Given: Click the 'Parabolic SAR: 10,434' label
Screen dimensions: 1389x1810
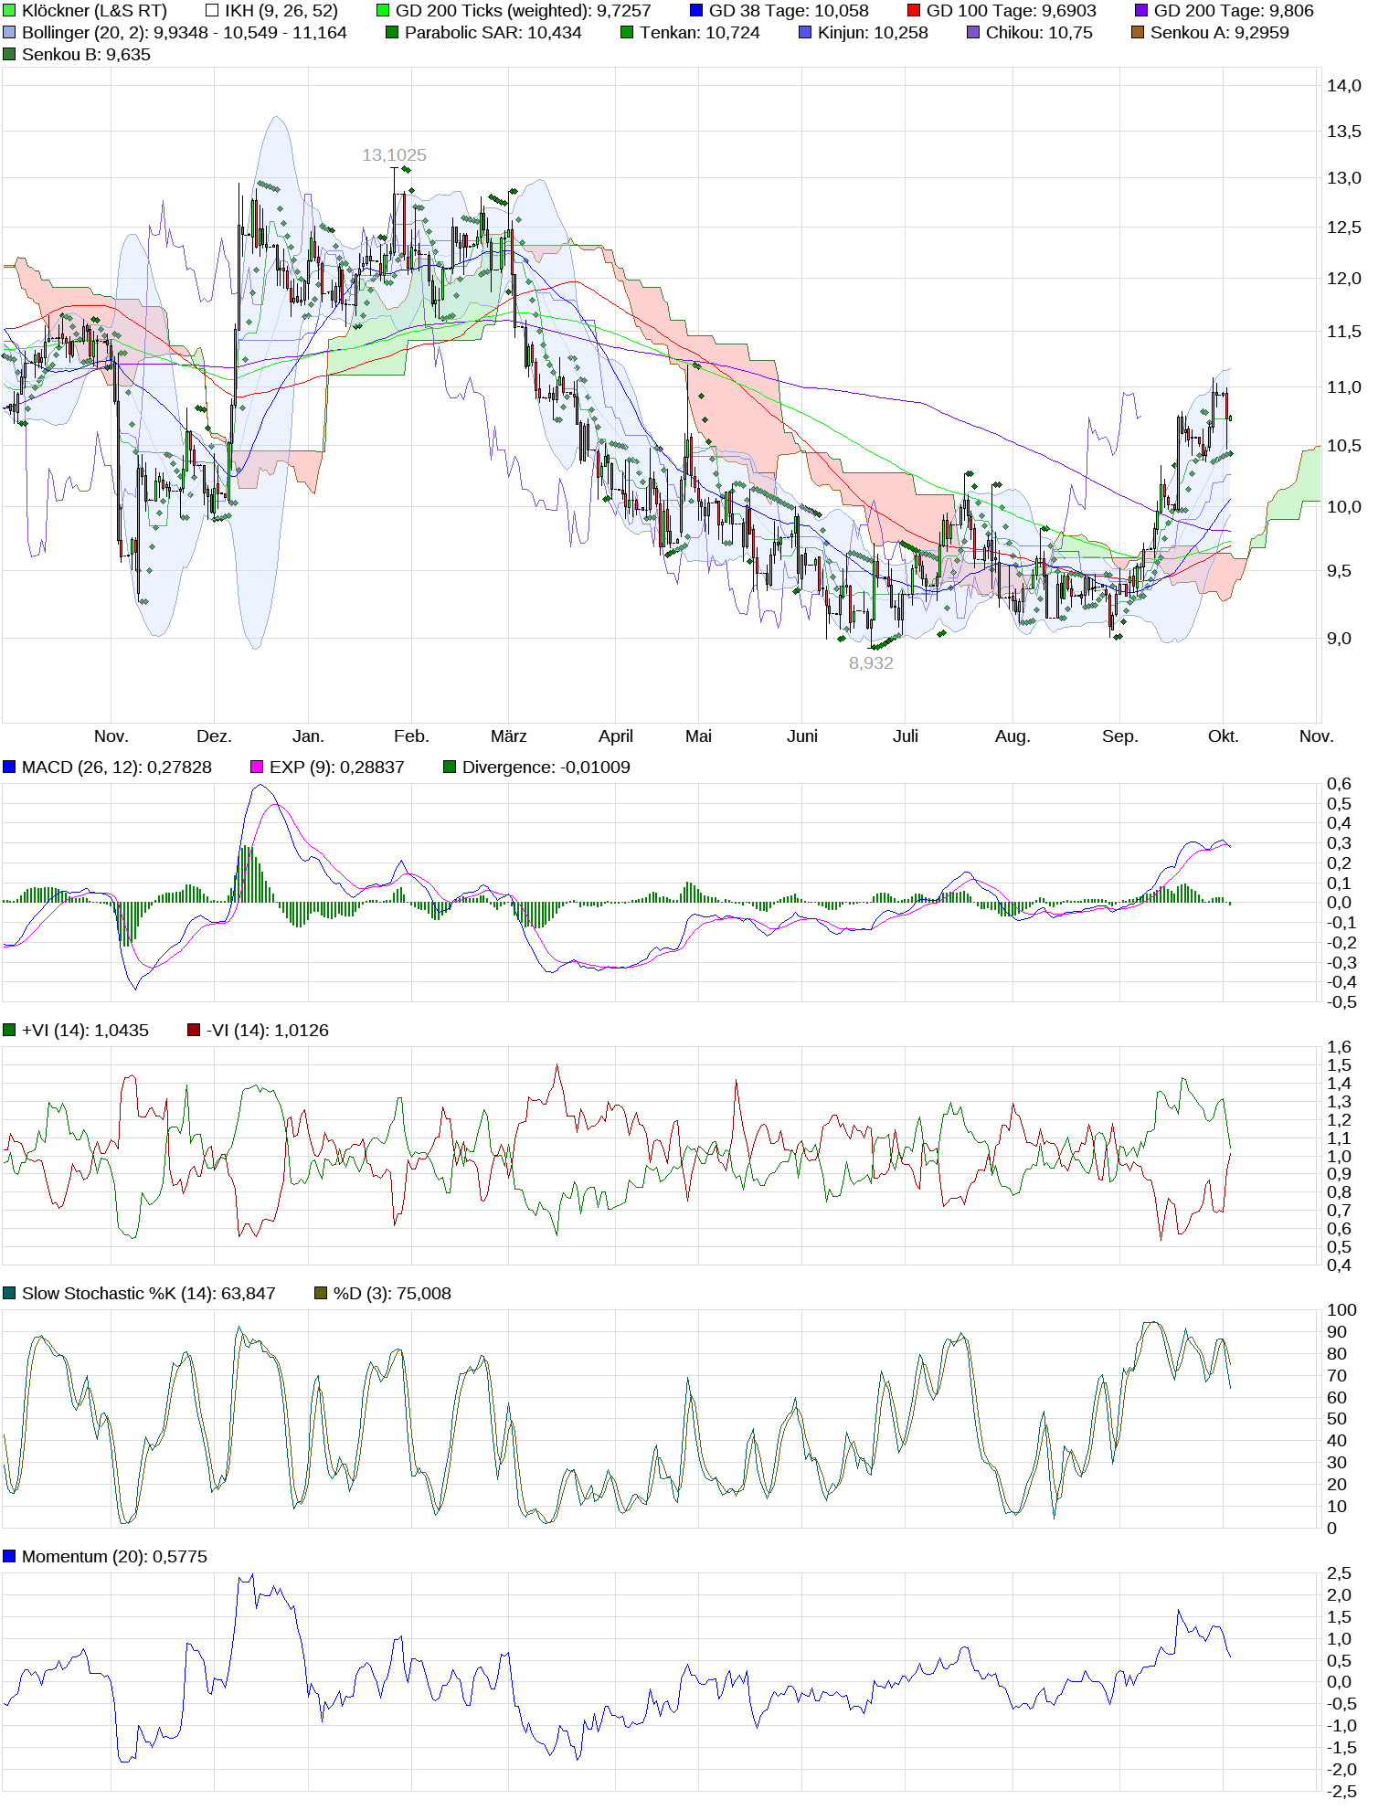Looking at the screenshot, I should pos(493,33).
